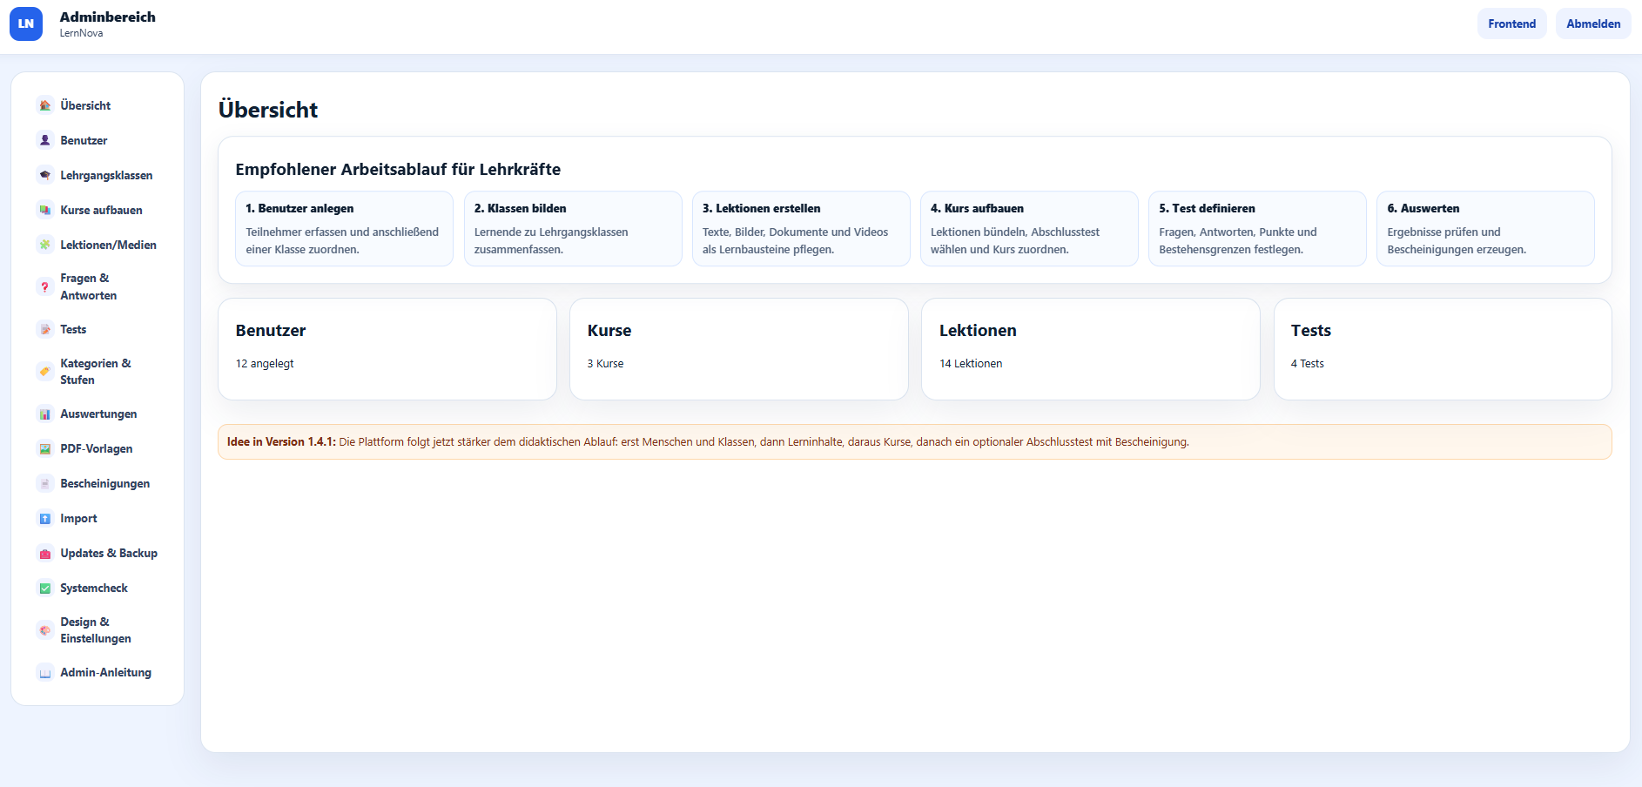
Task: Open Lehrgangsklassen from the sidebar
Action: (98, 175)
